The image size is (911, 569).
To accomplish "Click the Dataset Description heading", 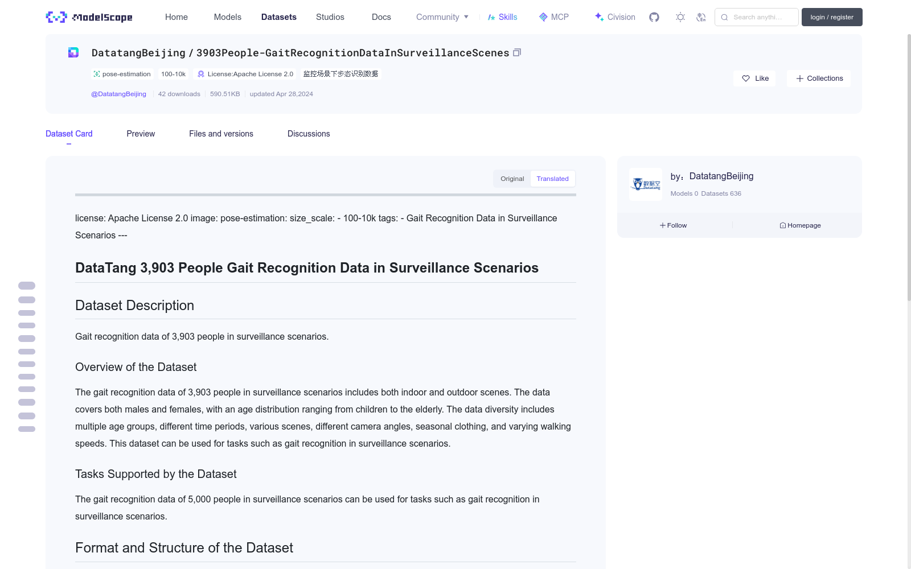I will (134, 306).
